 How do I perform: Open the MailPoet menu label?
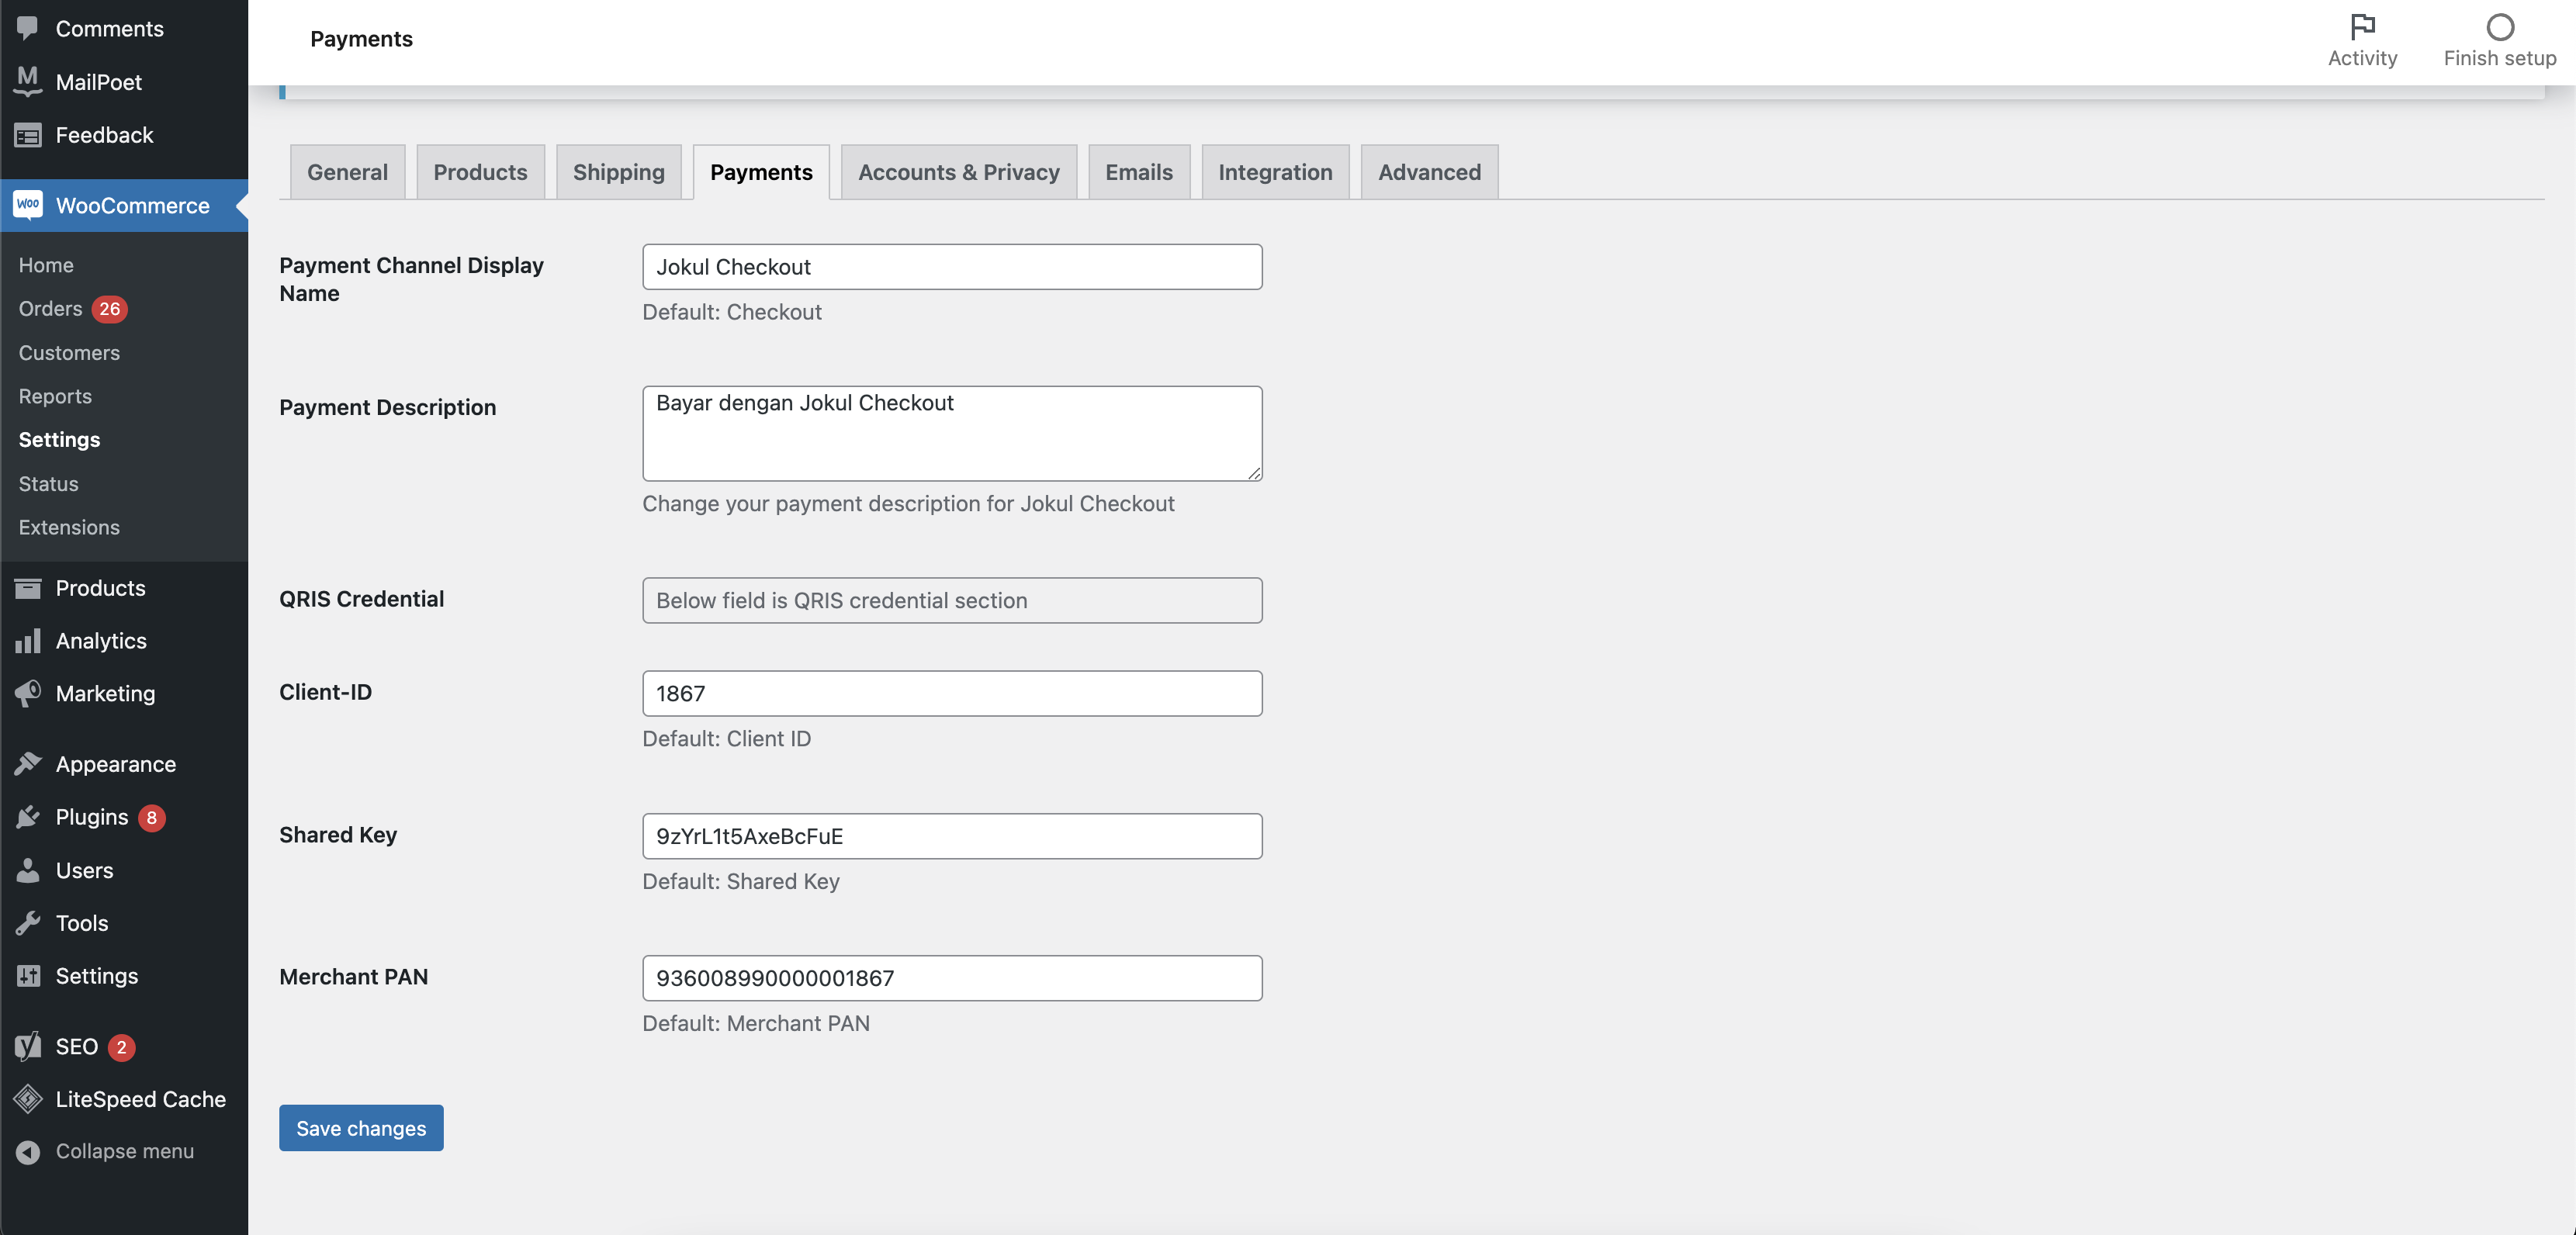[99, 81]
